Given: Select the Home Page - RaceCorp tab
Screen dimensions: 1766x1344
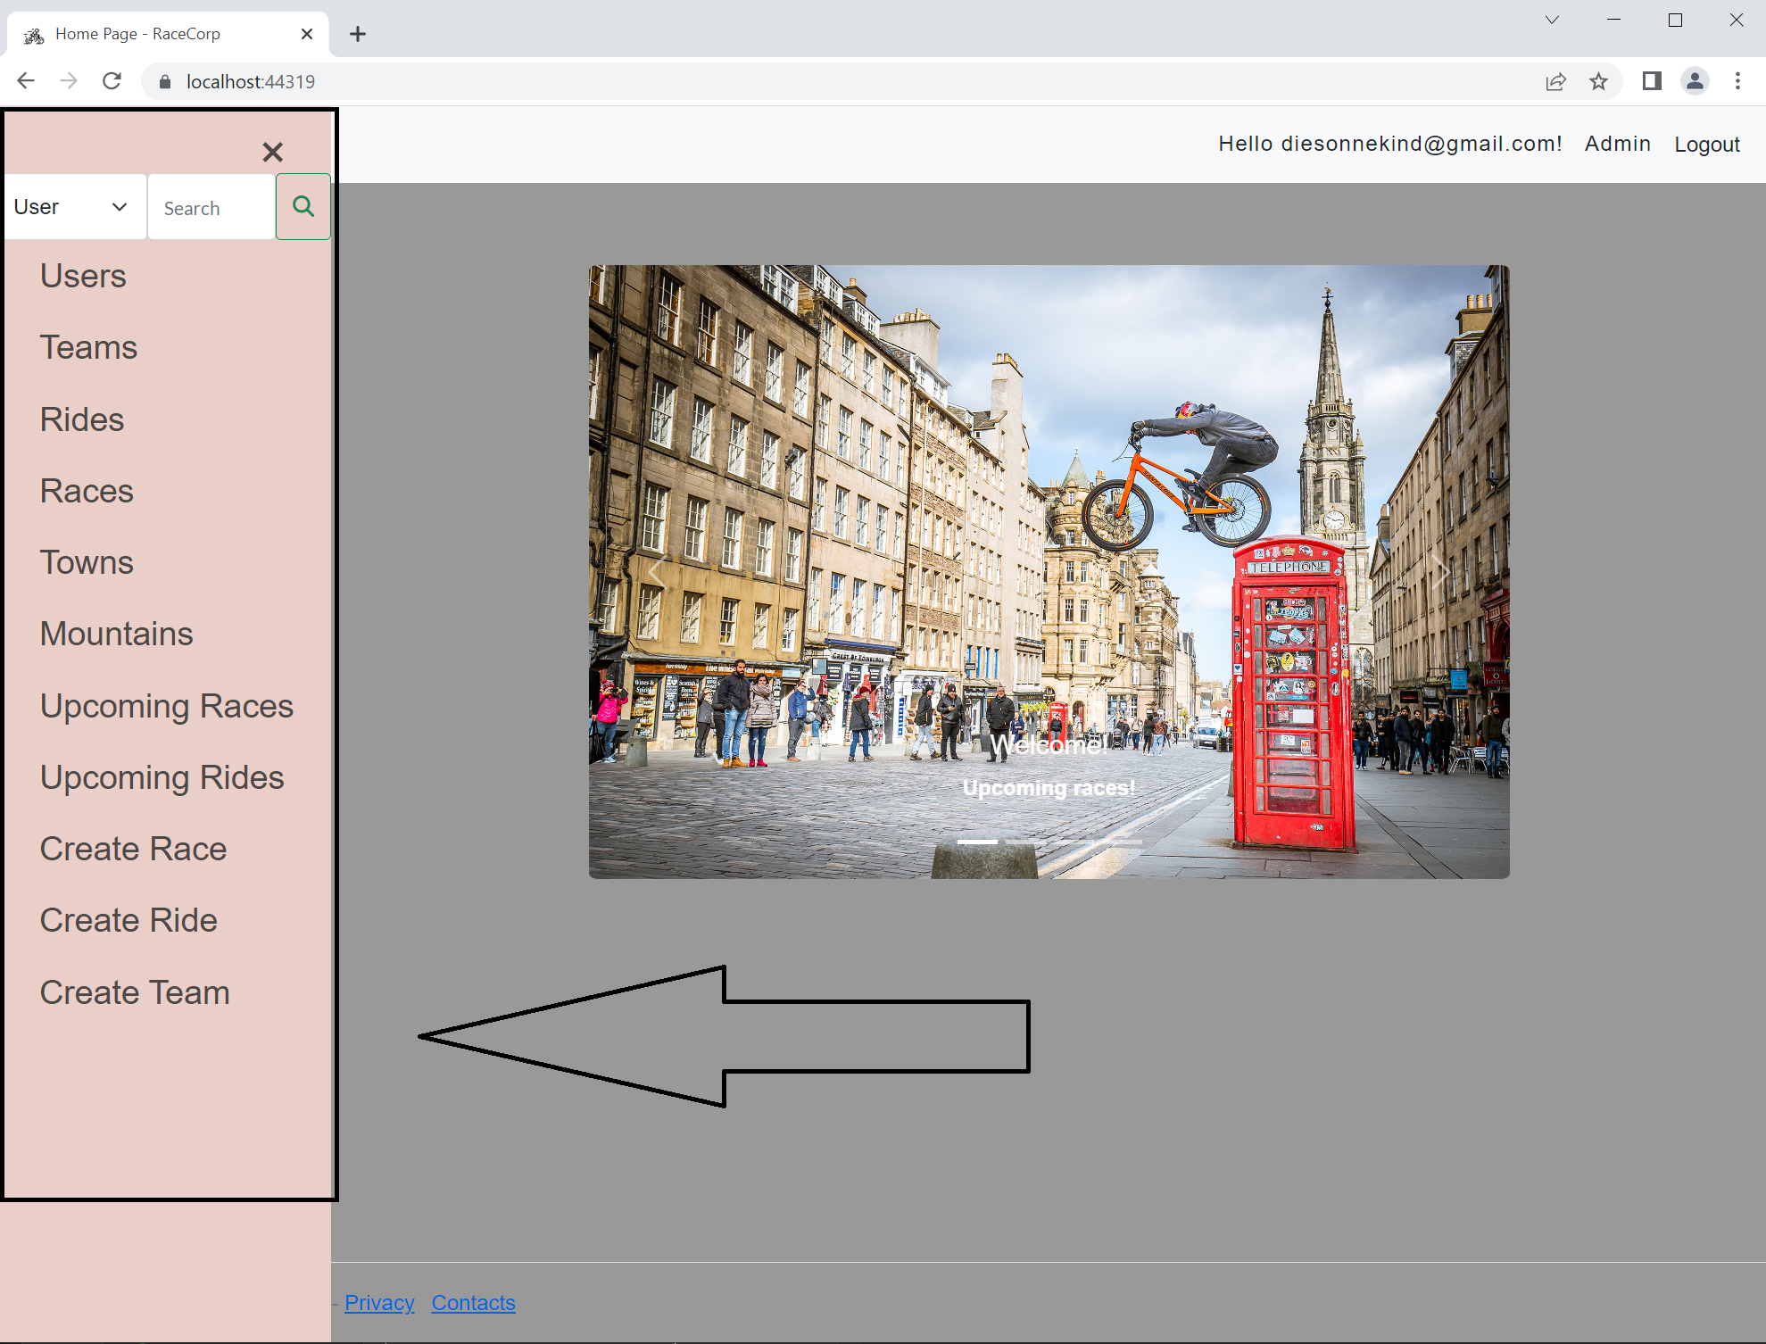Looking at the screenshot, I should click(168, 34).
